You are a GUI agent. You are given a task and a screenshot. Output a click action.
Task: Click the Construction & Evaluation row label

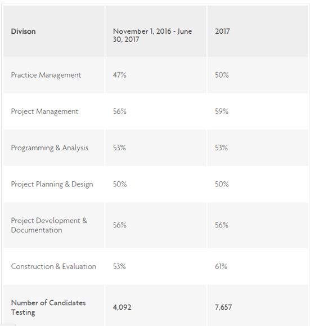[53, 266]
